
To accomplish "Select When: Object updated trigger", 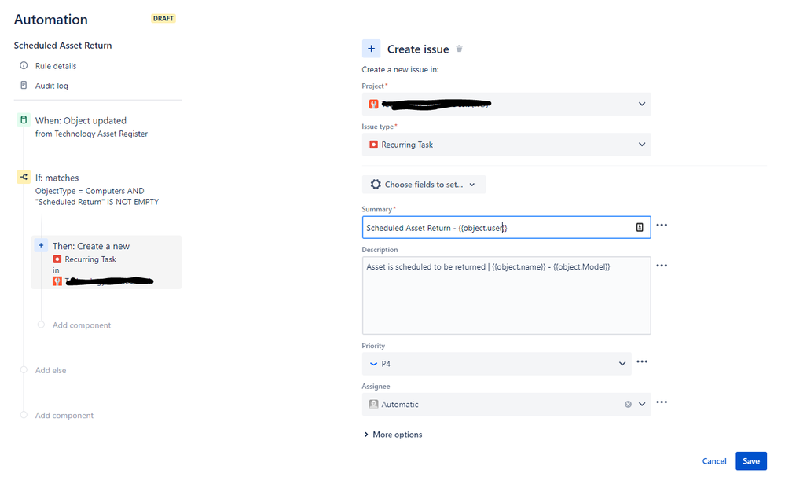I will pos(81,121).
